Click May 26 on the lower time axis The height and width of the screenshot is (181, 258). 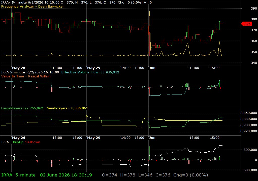coord(19,138)
